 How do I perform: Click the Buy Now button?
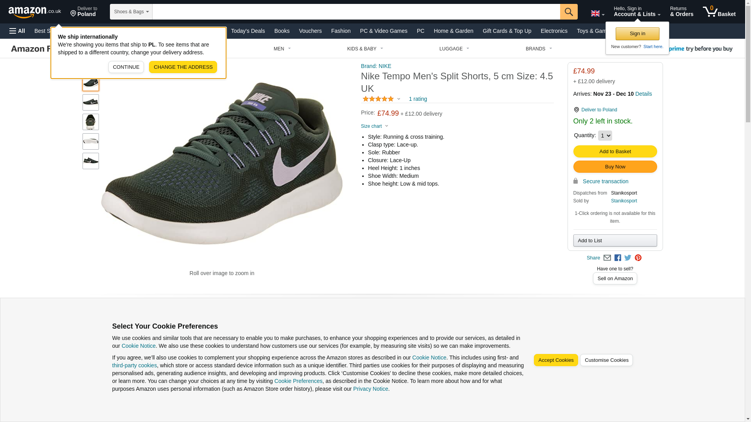[x=615, y=167]
